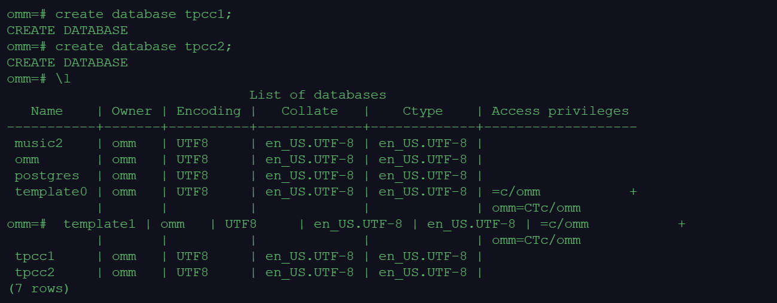Click the first CREATE DATABASE output line
The image size is (777, 303).
67,30
